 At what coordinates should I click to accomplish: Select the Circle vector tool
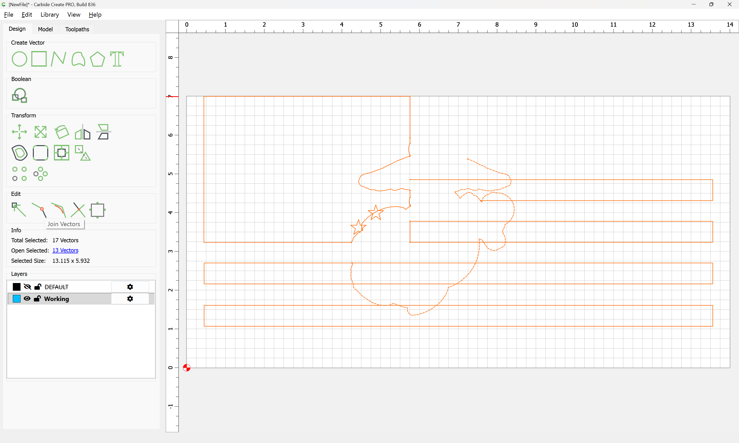point(20,59)
